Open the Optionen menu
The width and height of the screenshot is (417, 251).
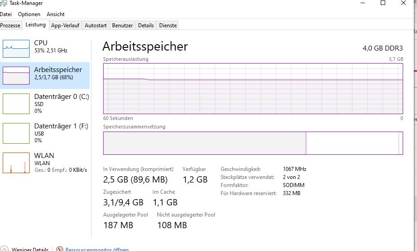(x=29, y=14)
